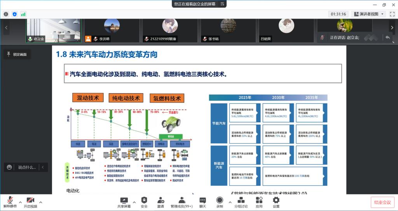Click the 纯电动技术 label on slide
398x211 pixels.
(126, 98)
